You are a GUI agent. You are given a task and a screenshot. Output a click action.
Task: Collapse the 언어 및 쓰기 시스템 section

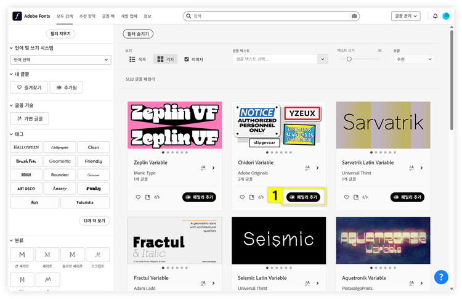tap(11, 47)
